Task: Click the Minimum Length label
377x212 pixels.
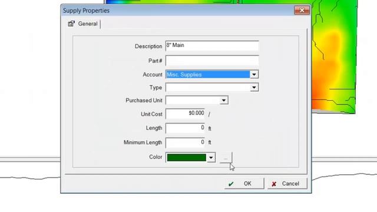Action: click(x=143, y=143)
